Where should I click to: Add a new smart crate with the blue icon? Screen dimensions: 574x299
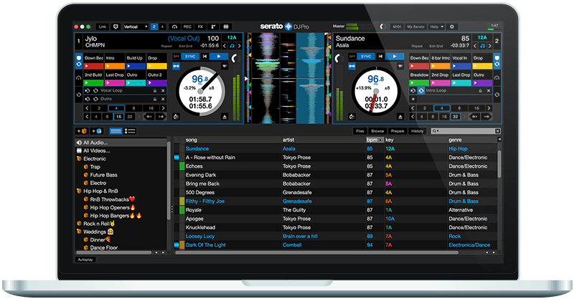[97, 131]
